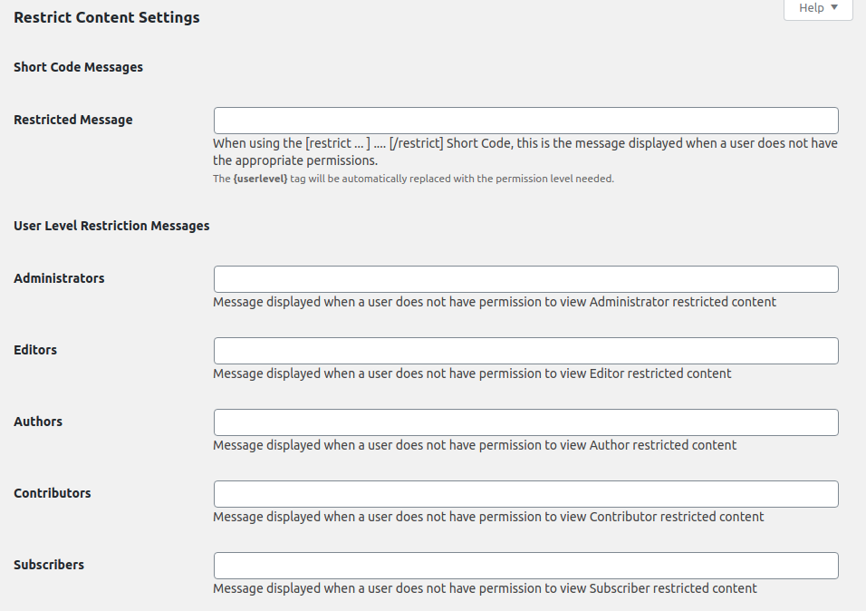This screenshot has height=611, width=866.
Task: Click inside the Restricted Message text field
Action: (525, 120)
